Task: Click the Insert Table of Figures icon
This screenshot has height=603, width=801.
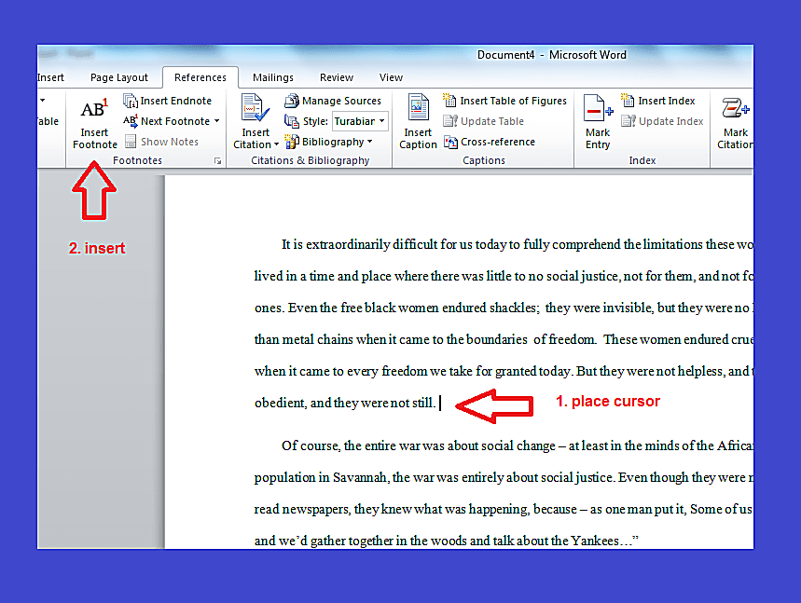Action: point(449,101)
